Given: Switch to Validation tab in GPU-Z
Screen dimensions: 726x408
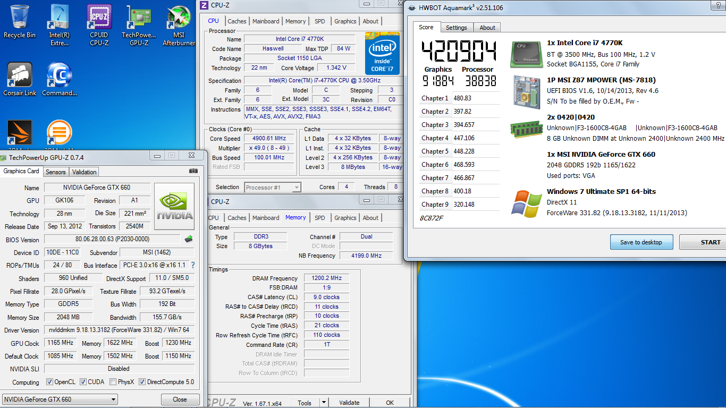Looking at the screenshot, I should coord(85,172).
